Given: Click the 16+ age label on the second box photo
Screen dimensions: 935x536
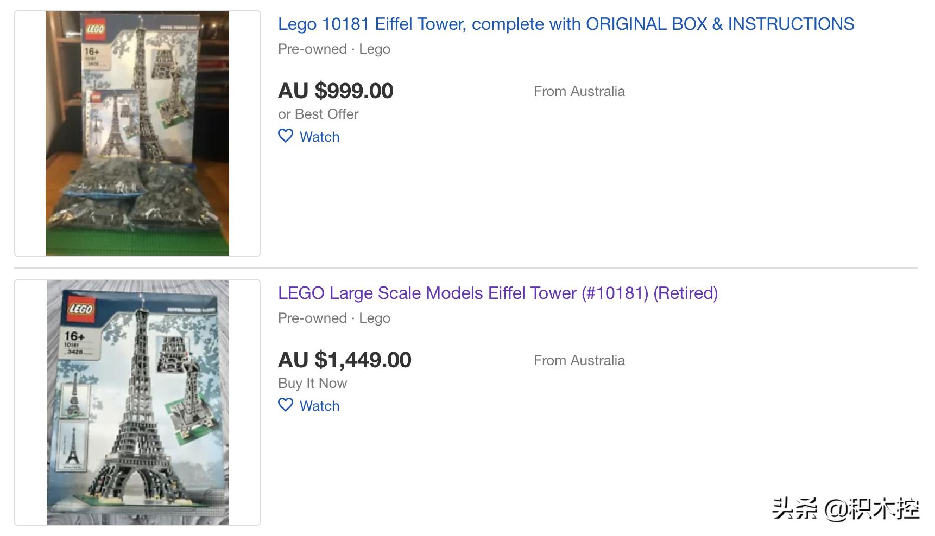Looking at the screenshot, I should pyautogui.click(x=74, y=336).
